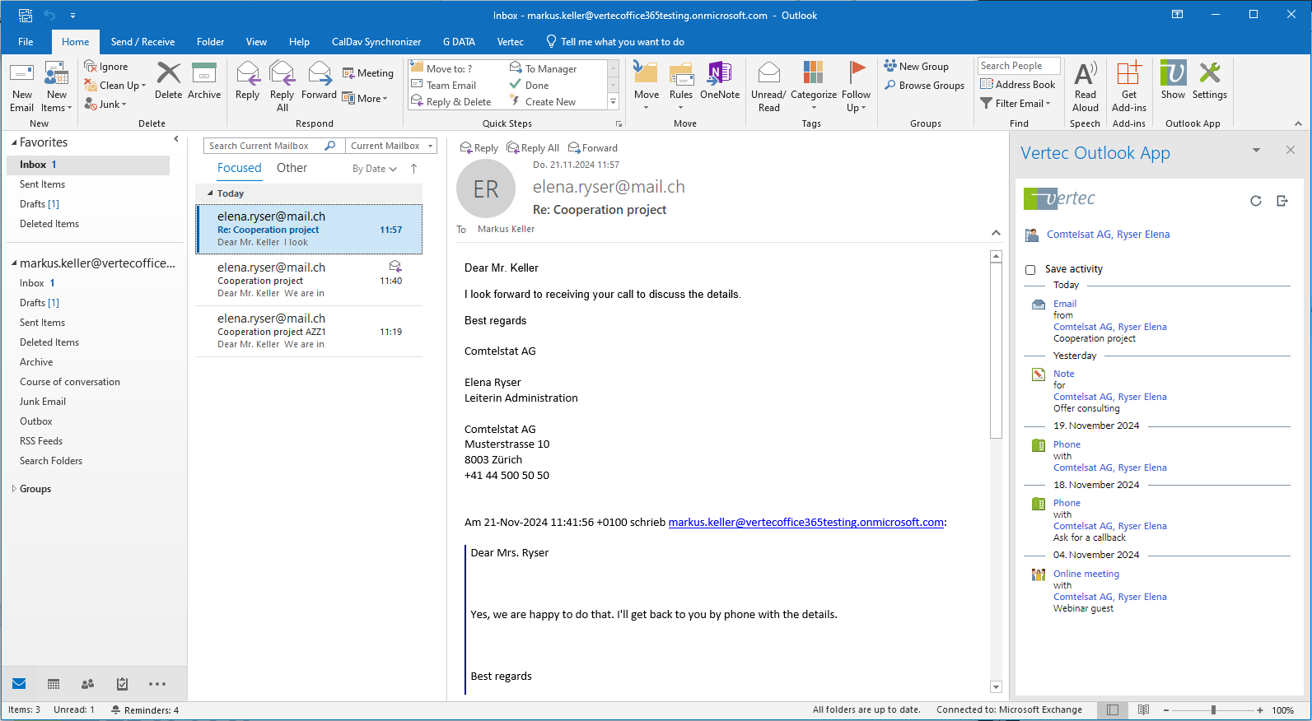Screen dimensions: 1312x721
Task: Adjust the zoom slider in status bar
Action: click(x=1212, y=709)
